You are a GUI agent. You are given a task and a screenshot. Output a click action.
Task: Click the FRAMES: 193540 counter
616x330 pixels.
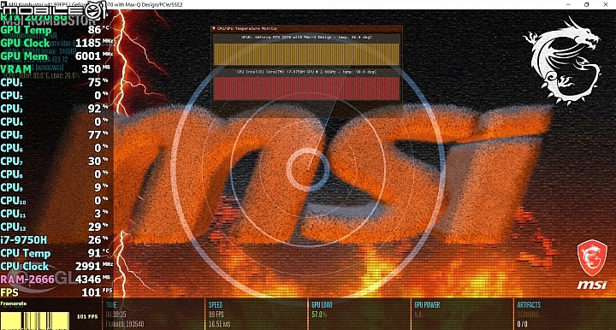pos(125,324)
